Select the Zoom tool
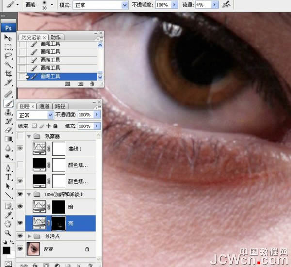Screen dimensions: 291x267 (8, 233)
